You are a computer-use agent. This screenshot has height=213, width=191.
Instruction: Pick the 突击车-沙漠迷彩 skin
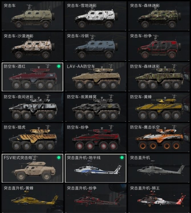pos(32,46)
